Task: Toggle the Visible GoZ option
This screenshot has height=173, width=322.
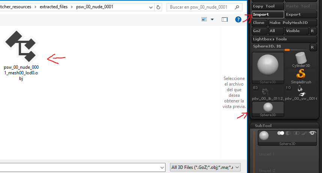Action: (296, 31)
